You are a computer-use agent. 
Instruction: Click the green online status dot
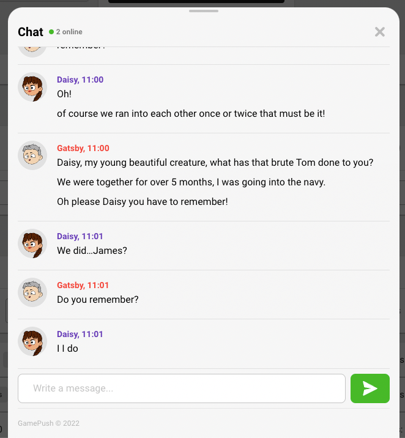[x=51, y=32]
